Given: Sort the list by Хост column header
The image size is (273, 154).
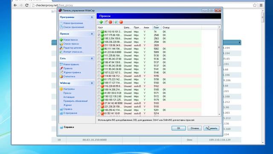Looking at the screenshot, I should (110, 27).
